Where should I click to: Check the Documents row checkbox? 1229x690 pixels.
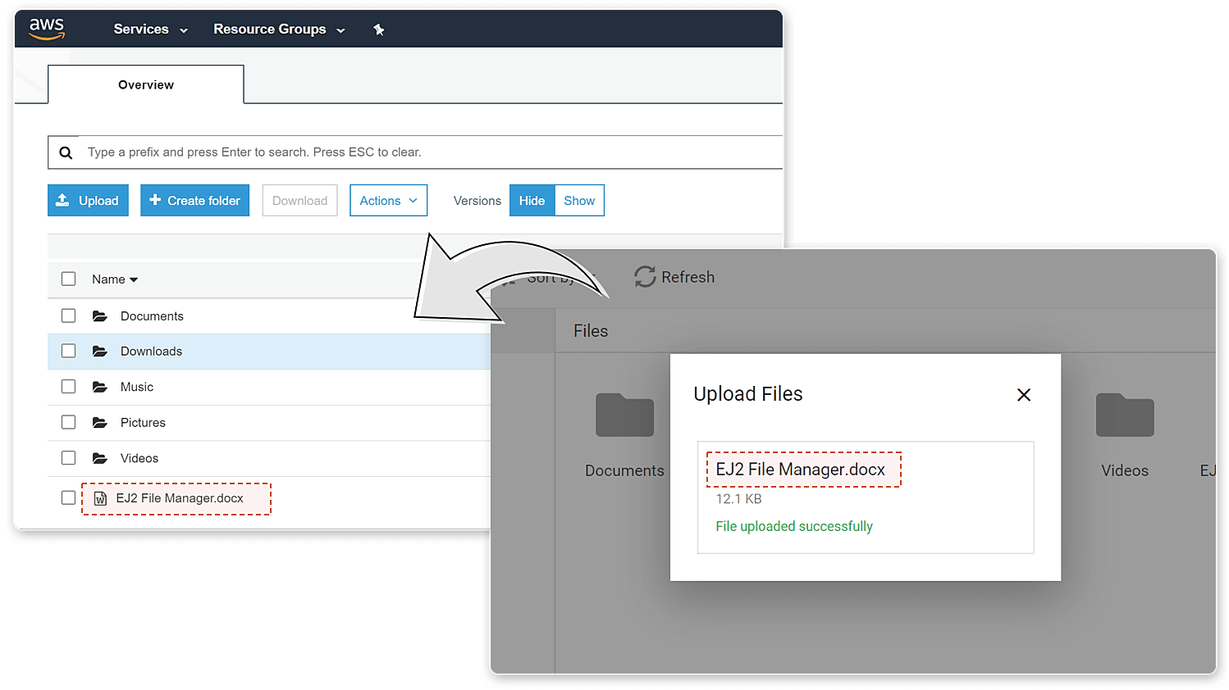pyautogui.click(x=69, y=315)
